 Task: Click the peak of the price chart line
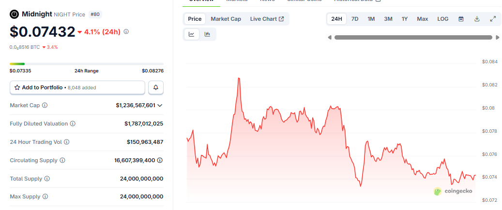[x=239, y=78]
